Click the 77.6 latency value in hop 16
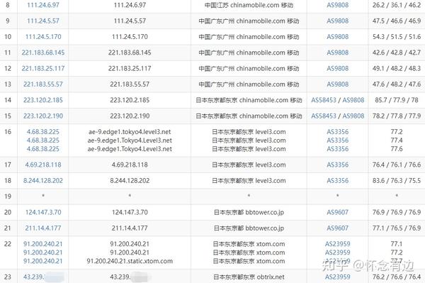This screenshot has height=283, width=425. point(397,149)
